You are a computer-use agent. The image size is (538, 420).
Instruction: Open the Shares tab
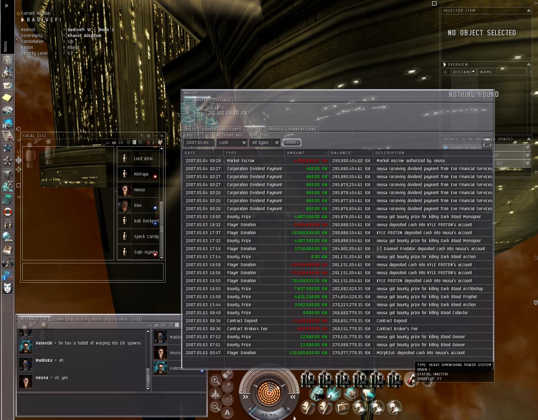coord(209,129)
